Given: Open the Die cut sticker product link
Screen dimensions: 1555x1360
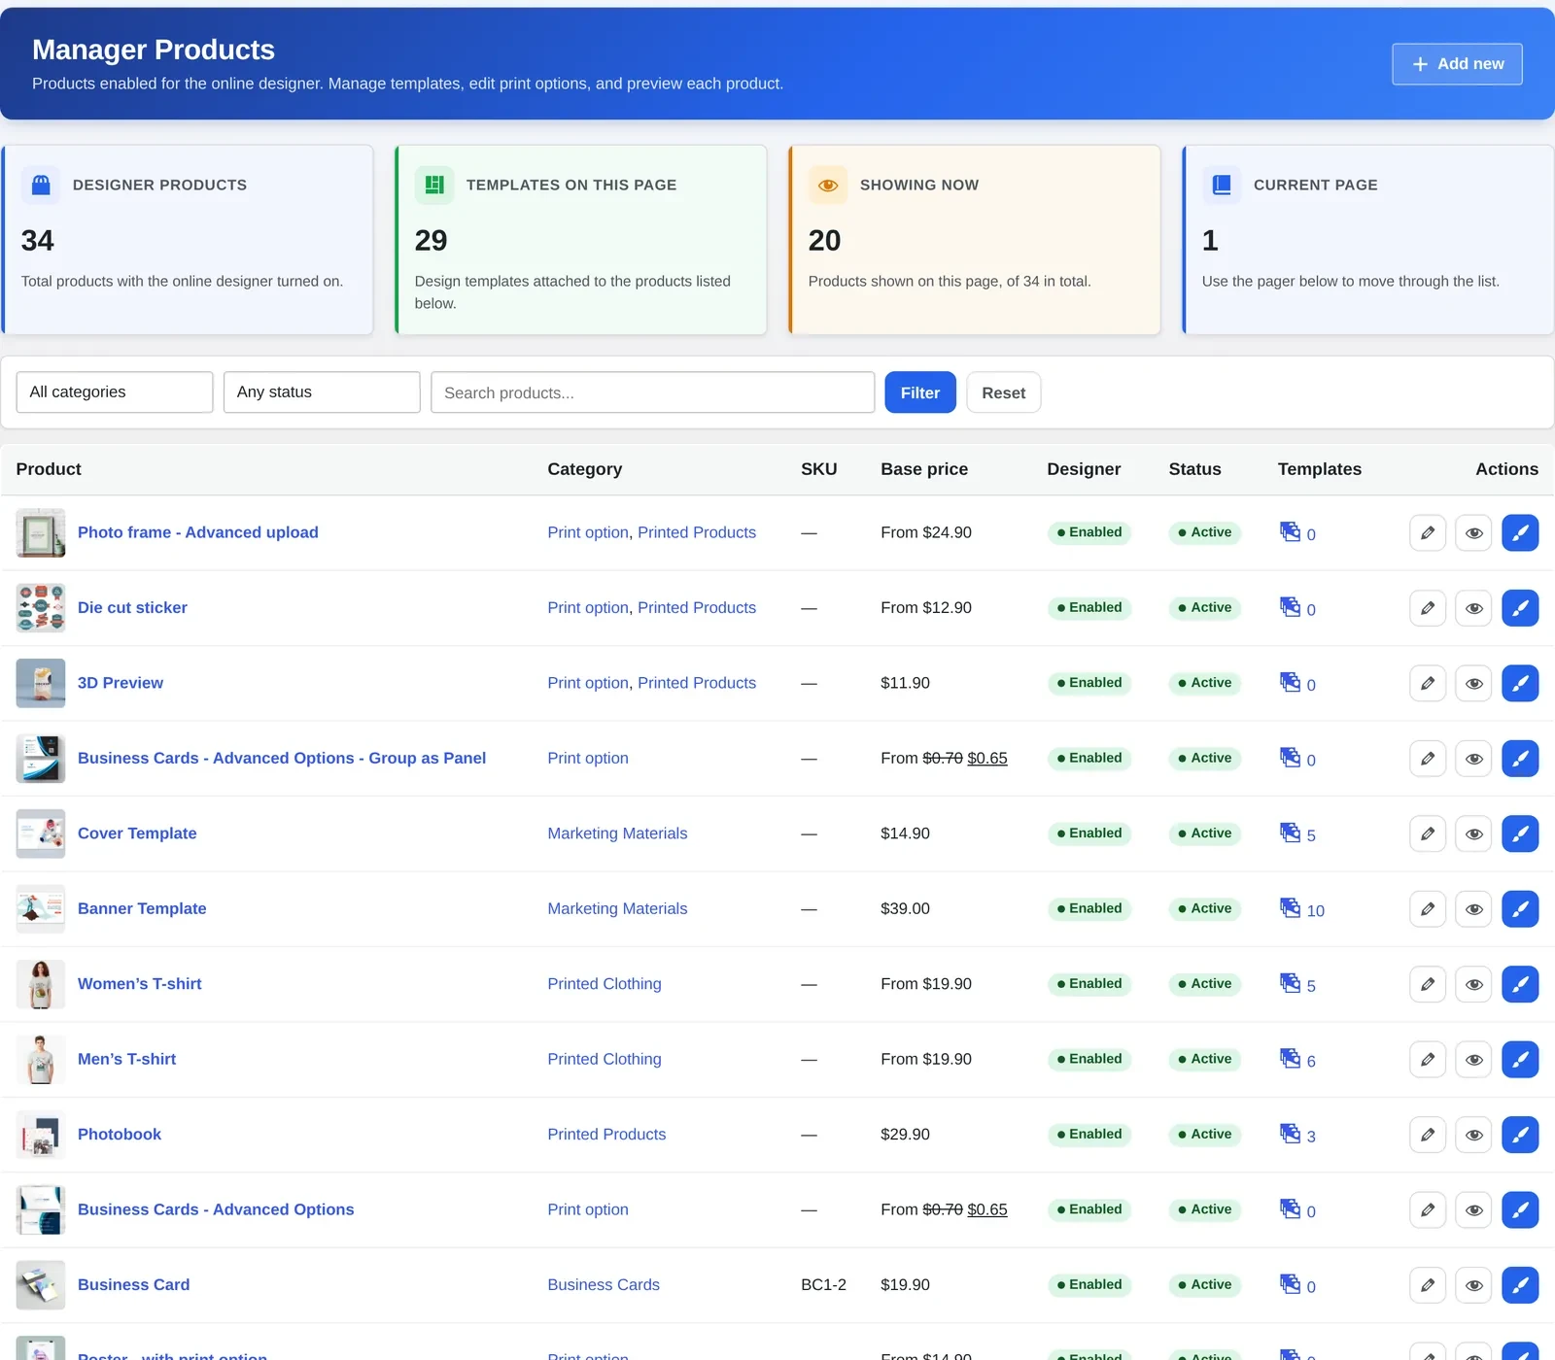Looking at the screenshot, I should click(x=132, y=608).
